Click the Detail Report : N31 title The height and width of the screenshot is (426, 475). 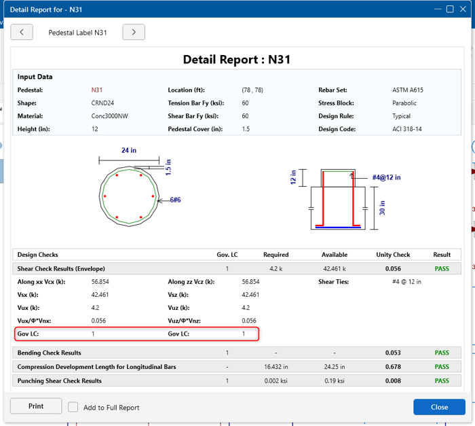click(237, 59)
